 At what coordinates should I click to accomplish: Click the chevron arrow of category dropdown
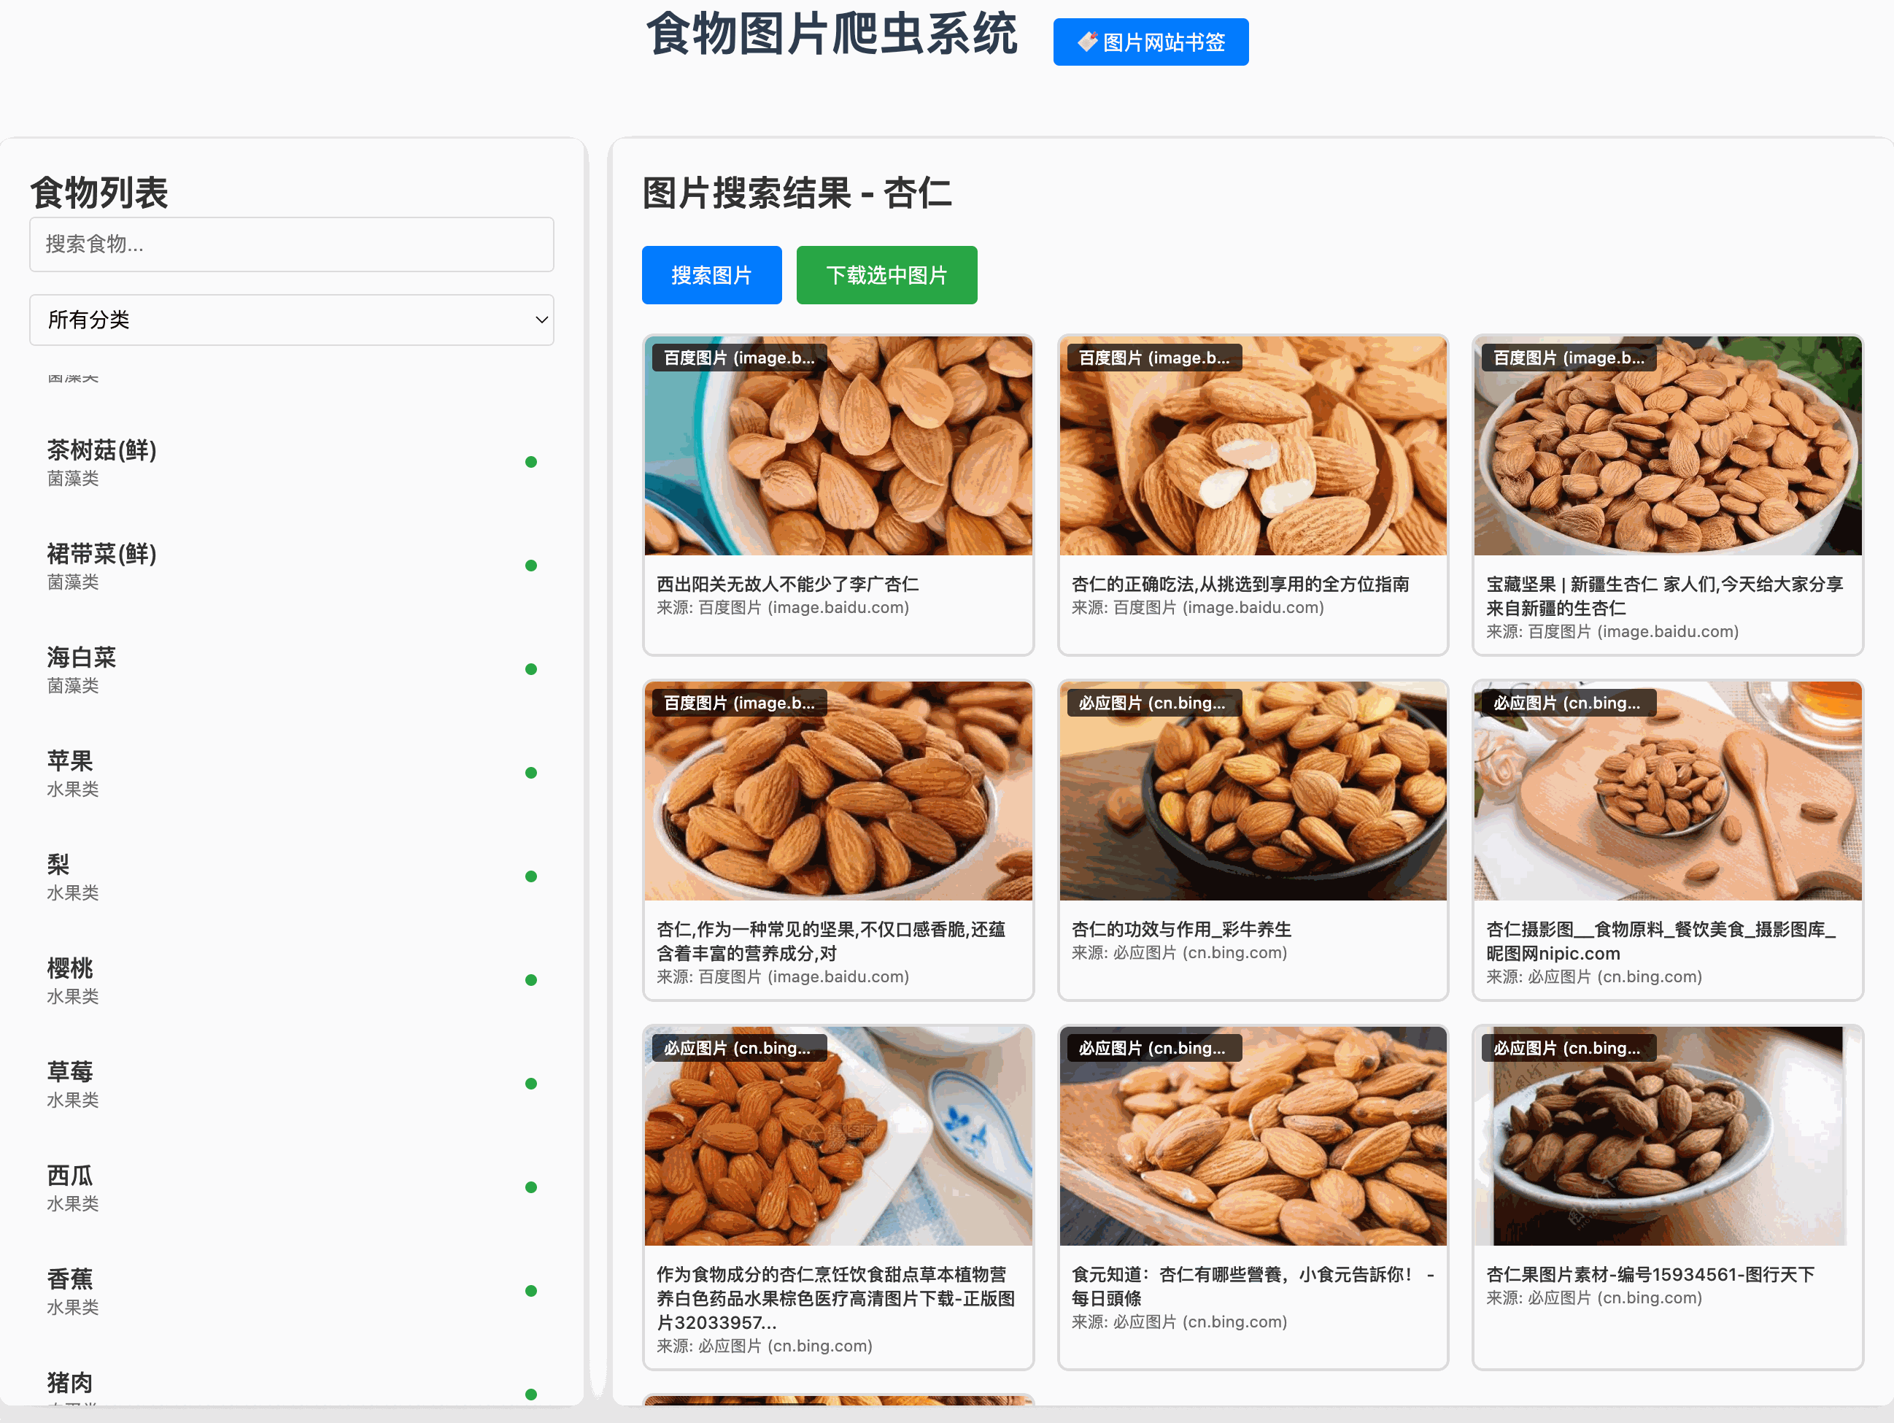pyautogui.click(x=541, y=320)
